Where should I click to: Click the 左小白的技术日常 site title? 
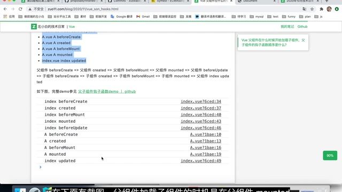click(51, 27)
